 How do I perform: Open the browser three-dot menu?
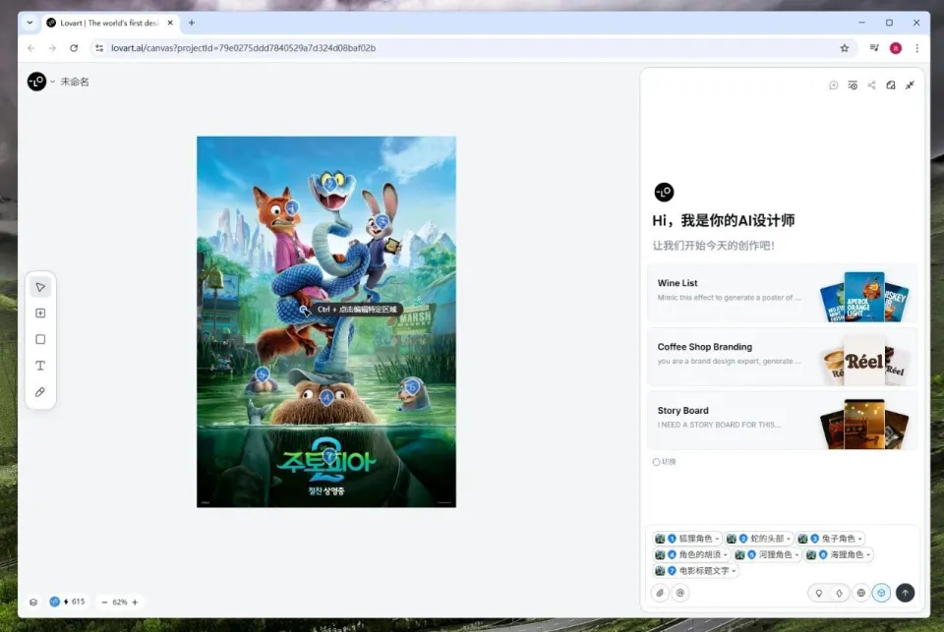click(x=917, y=47)
